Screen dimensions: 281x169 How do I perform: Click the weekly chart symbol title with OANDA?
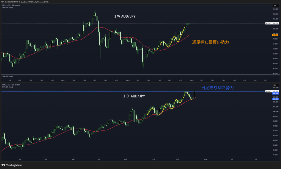click(11, 5)
